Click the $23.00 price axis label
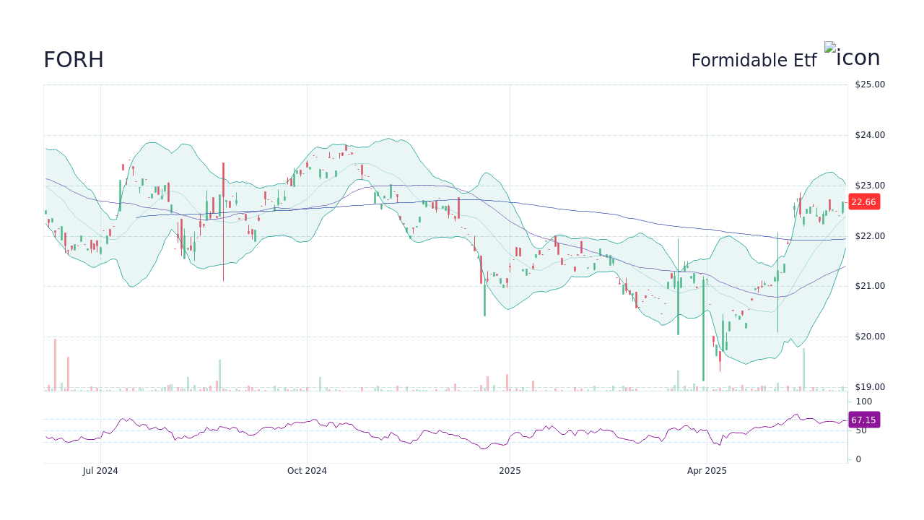The image size is (924, 520). pyautogui.click(x=870, y=186)
